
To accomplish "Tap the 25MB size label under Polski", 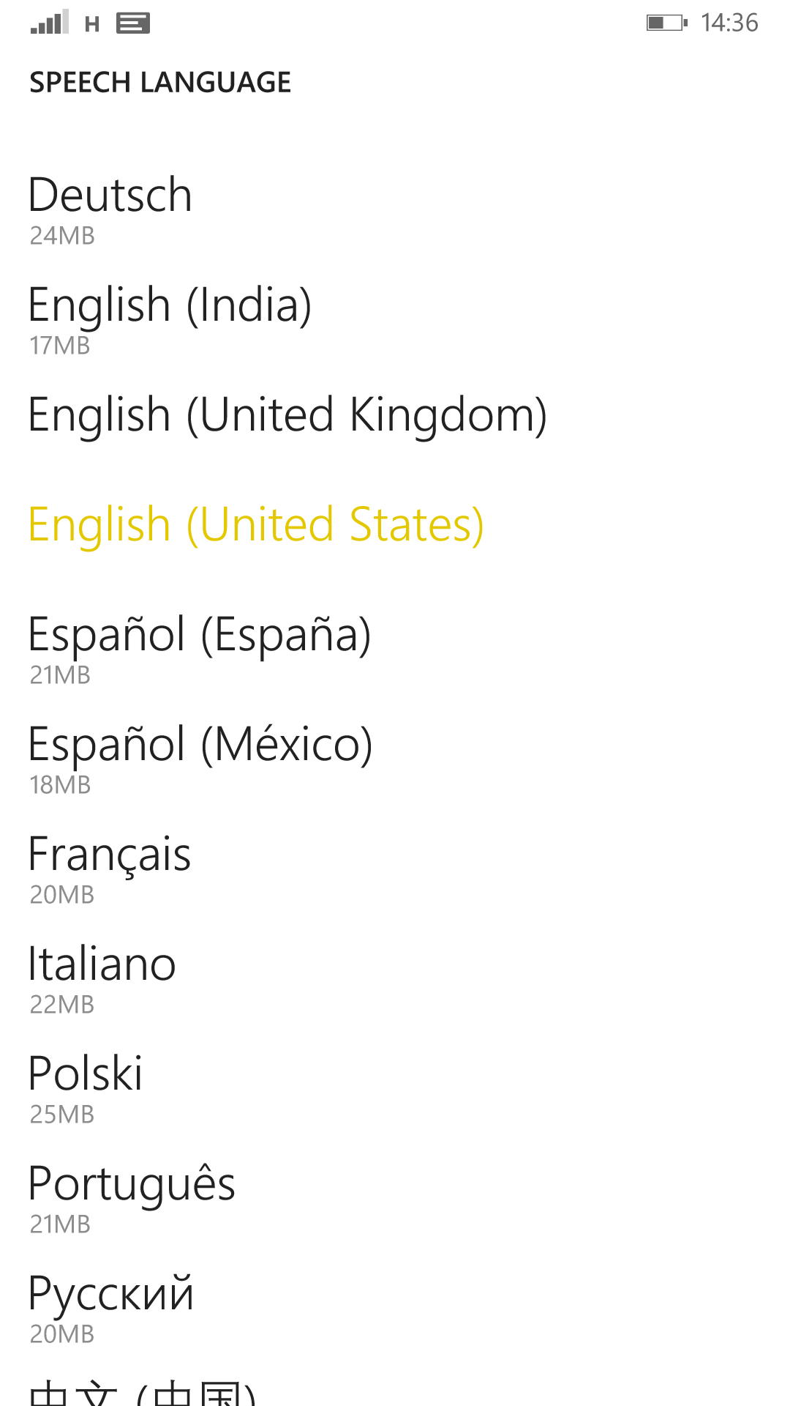I will pos(62,1115).
